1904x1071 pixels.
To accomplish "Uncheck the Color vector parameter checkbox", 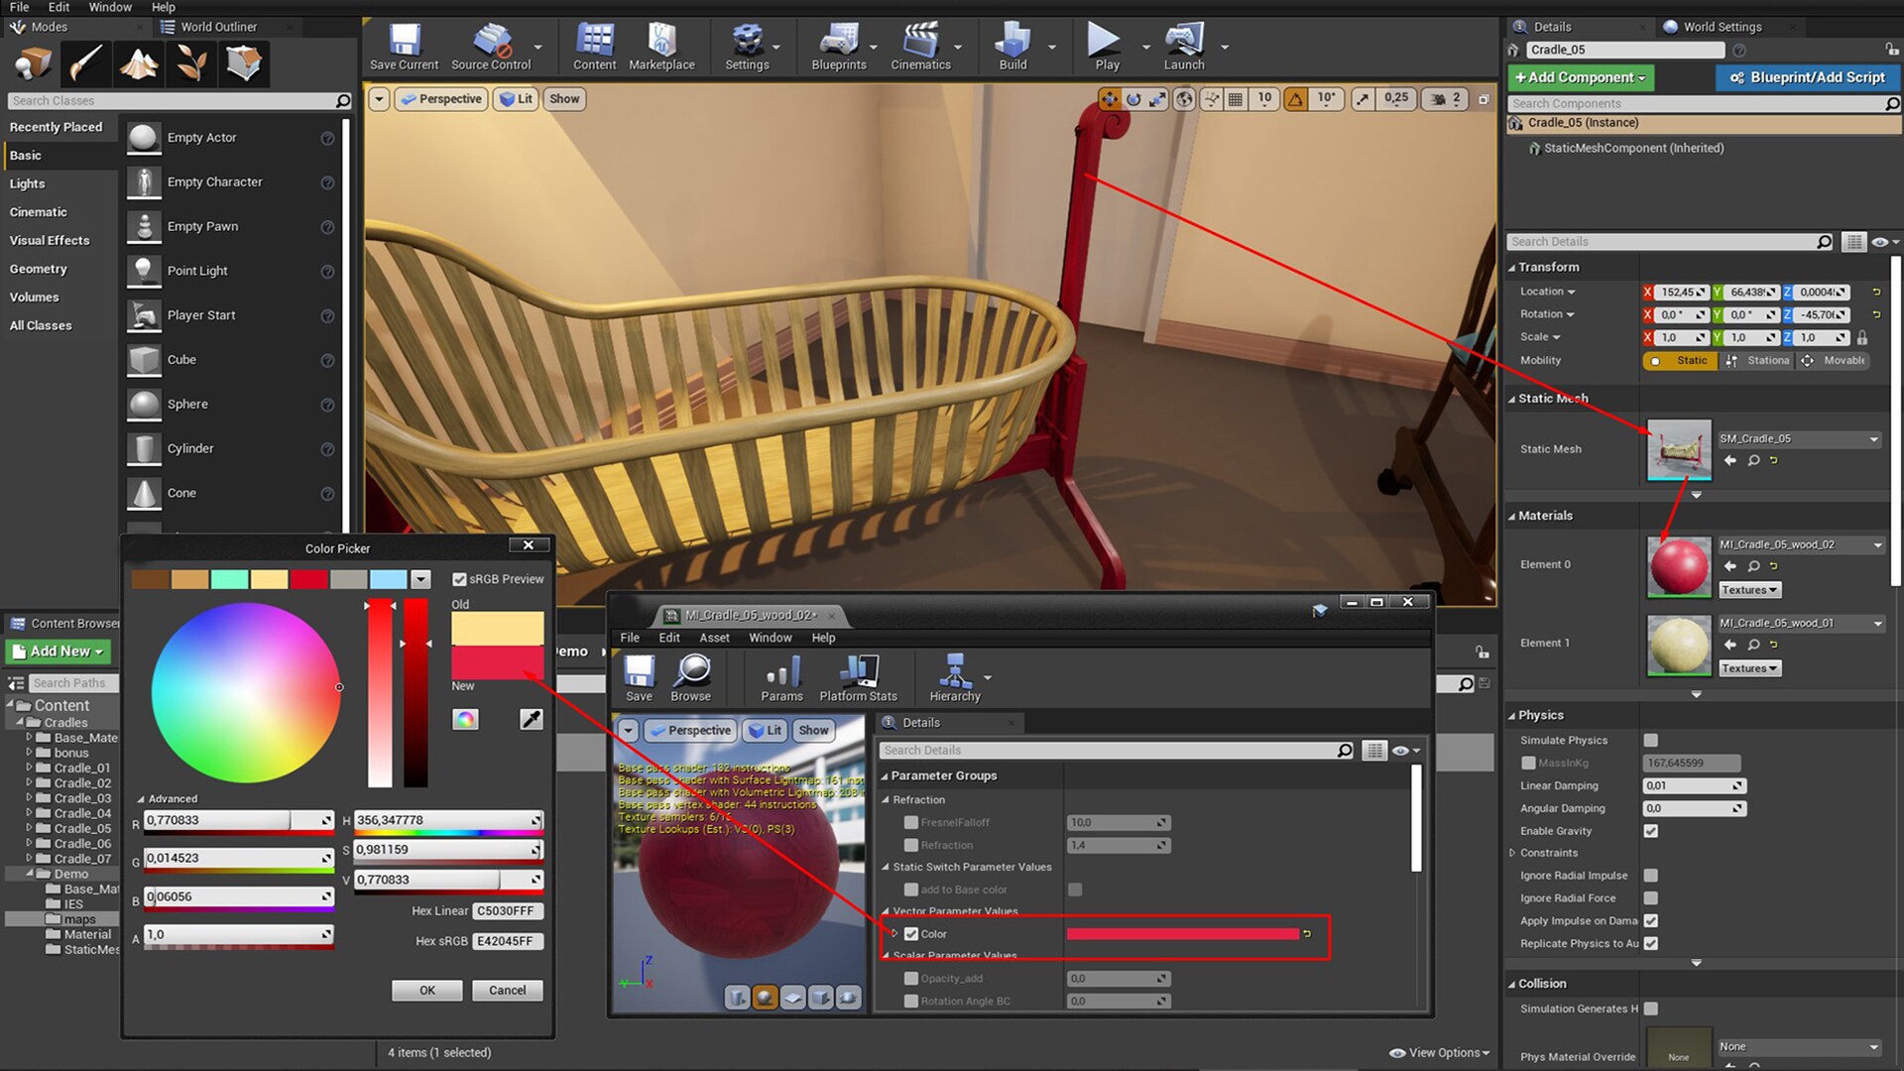I will tap(911, 933).
